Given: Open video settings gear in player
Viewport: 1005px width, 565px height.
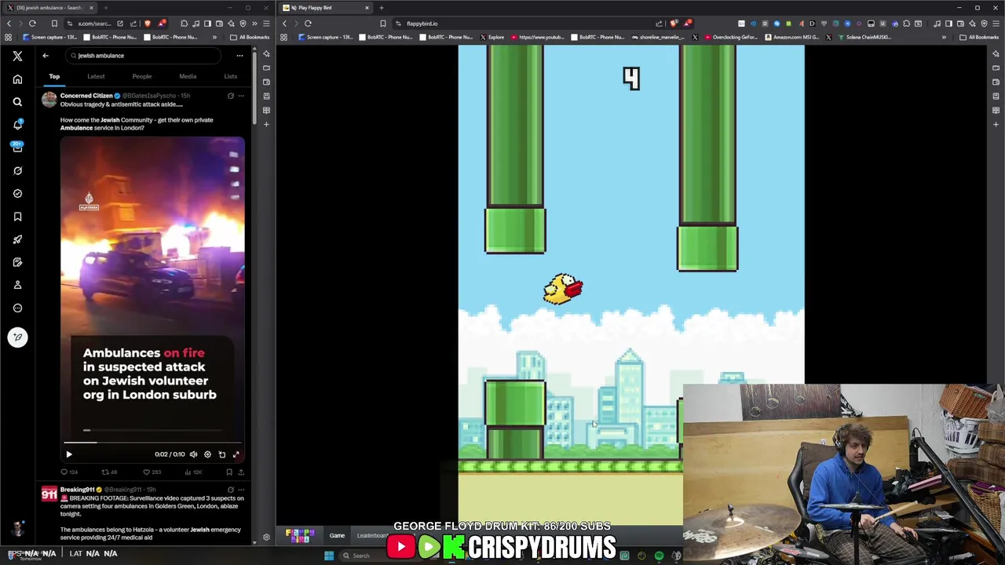Looking at the screenshot, I should [207, 454].
